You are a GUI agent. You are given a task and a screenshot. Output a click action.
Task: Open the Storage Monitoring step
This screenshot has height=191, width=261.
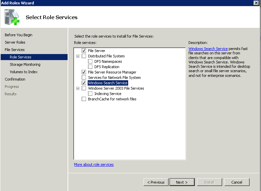(25, 64)
